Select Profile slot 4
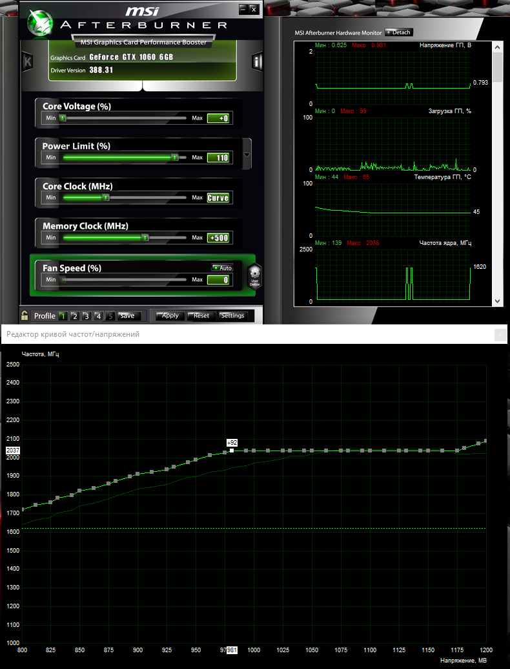Screen dimensions: 510x669 98,315
